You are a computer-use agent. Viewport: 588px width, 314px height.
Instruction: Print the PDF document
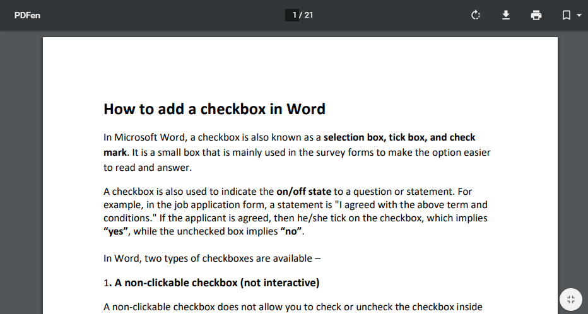pos(536,15)
